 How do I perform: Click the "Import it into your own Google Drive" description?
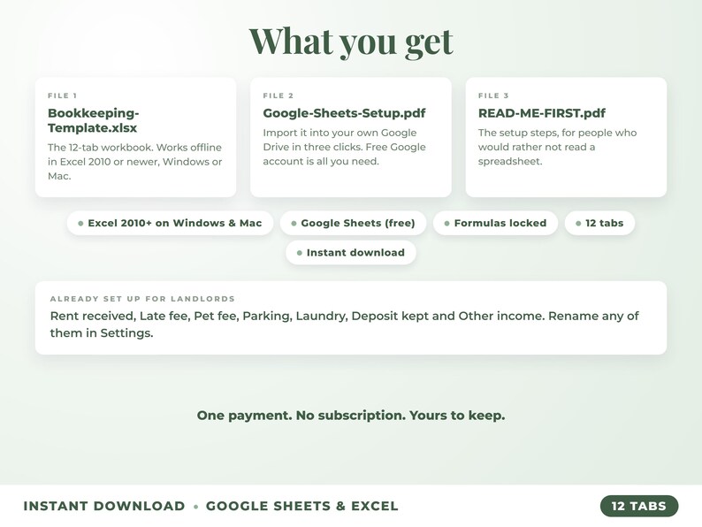[x=344, y=147]
